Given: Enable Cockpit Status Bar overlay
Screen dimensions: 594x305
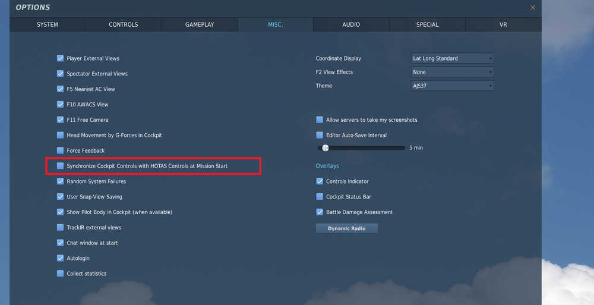Looking at the screenshot, I should point(320,197).
